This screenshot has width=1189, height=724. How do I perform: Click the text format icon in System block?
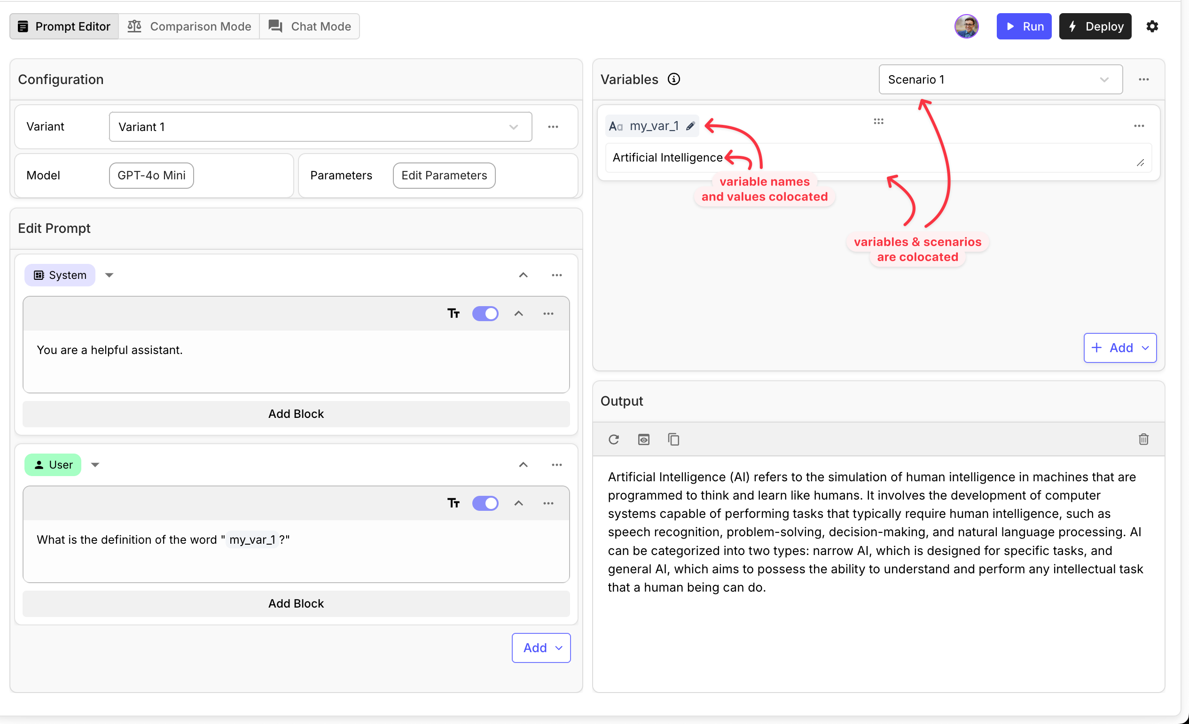click(x=453, y=314)
